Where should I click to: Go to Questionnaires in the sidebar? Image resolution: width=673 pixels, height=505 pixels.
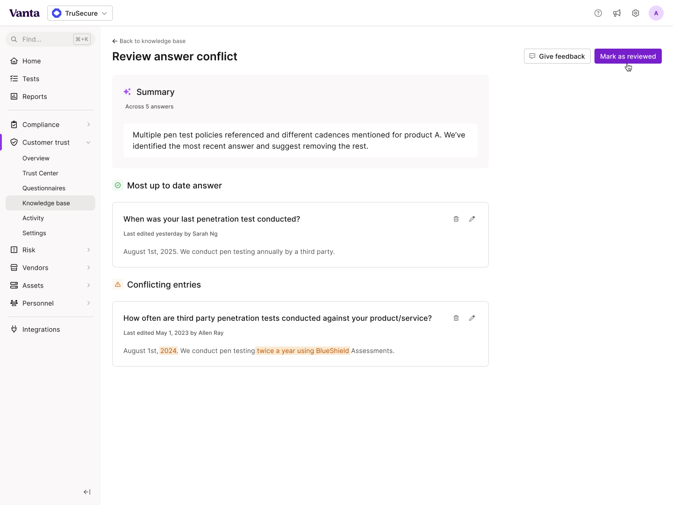point(44,188)
